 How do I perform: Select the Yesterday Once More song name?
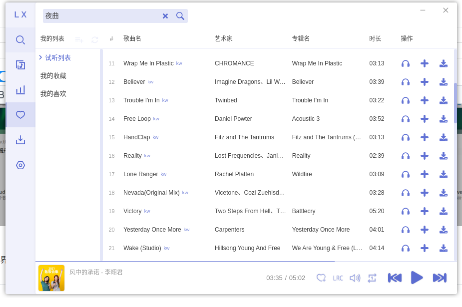(x=152, y=230)
